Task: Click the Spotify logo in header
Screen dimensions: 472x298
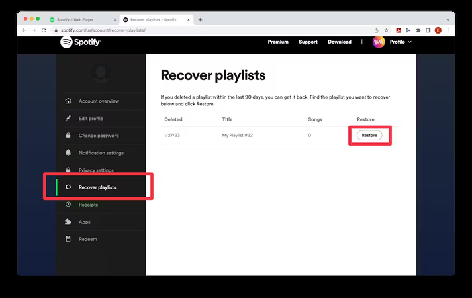Action: [x=80, y=42]
